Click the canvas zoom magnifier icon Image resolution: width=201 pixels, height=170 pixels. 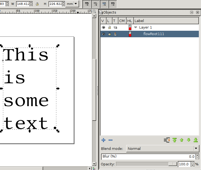click(x=94, y=11)
